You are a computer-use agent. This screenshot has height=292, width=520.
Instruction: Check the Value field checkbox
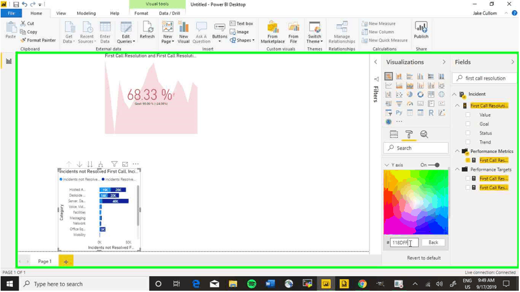click(x=468, y=115)
